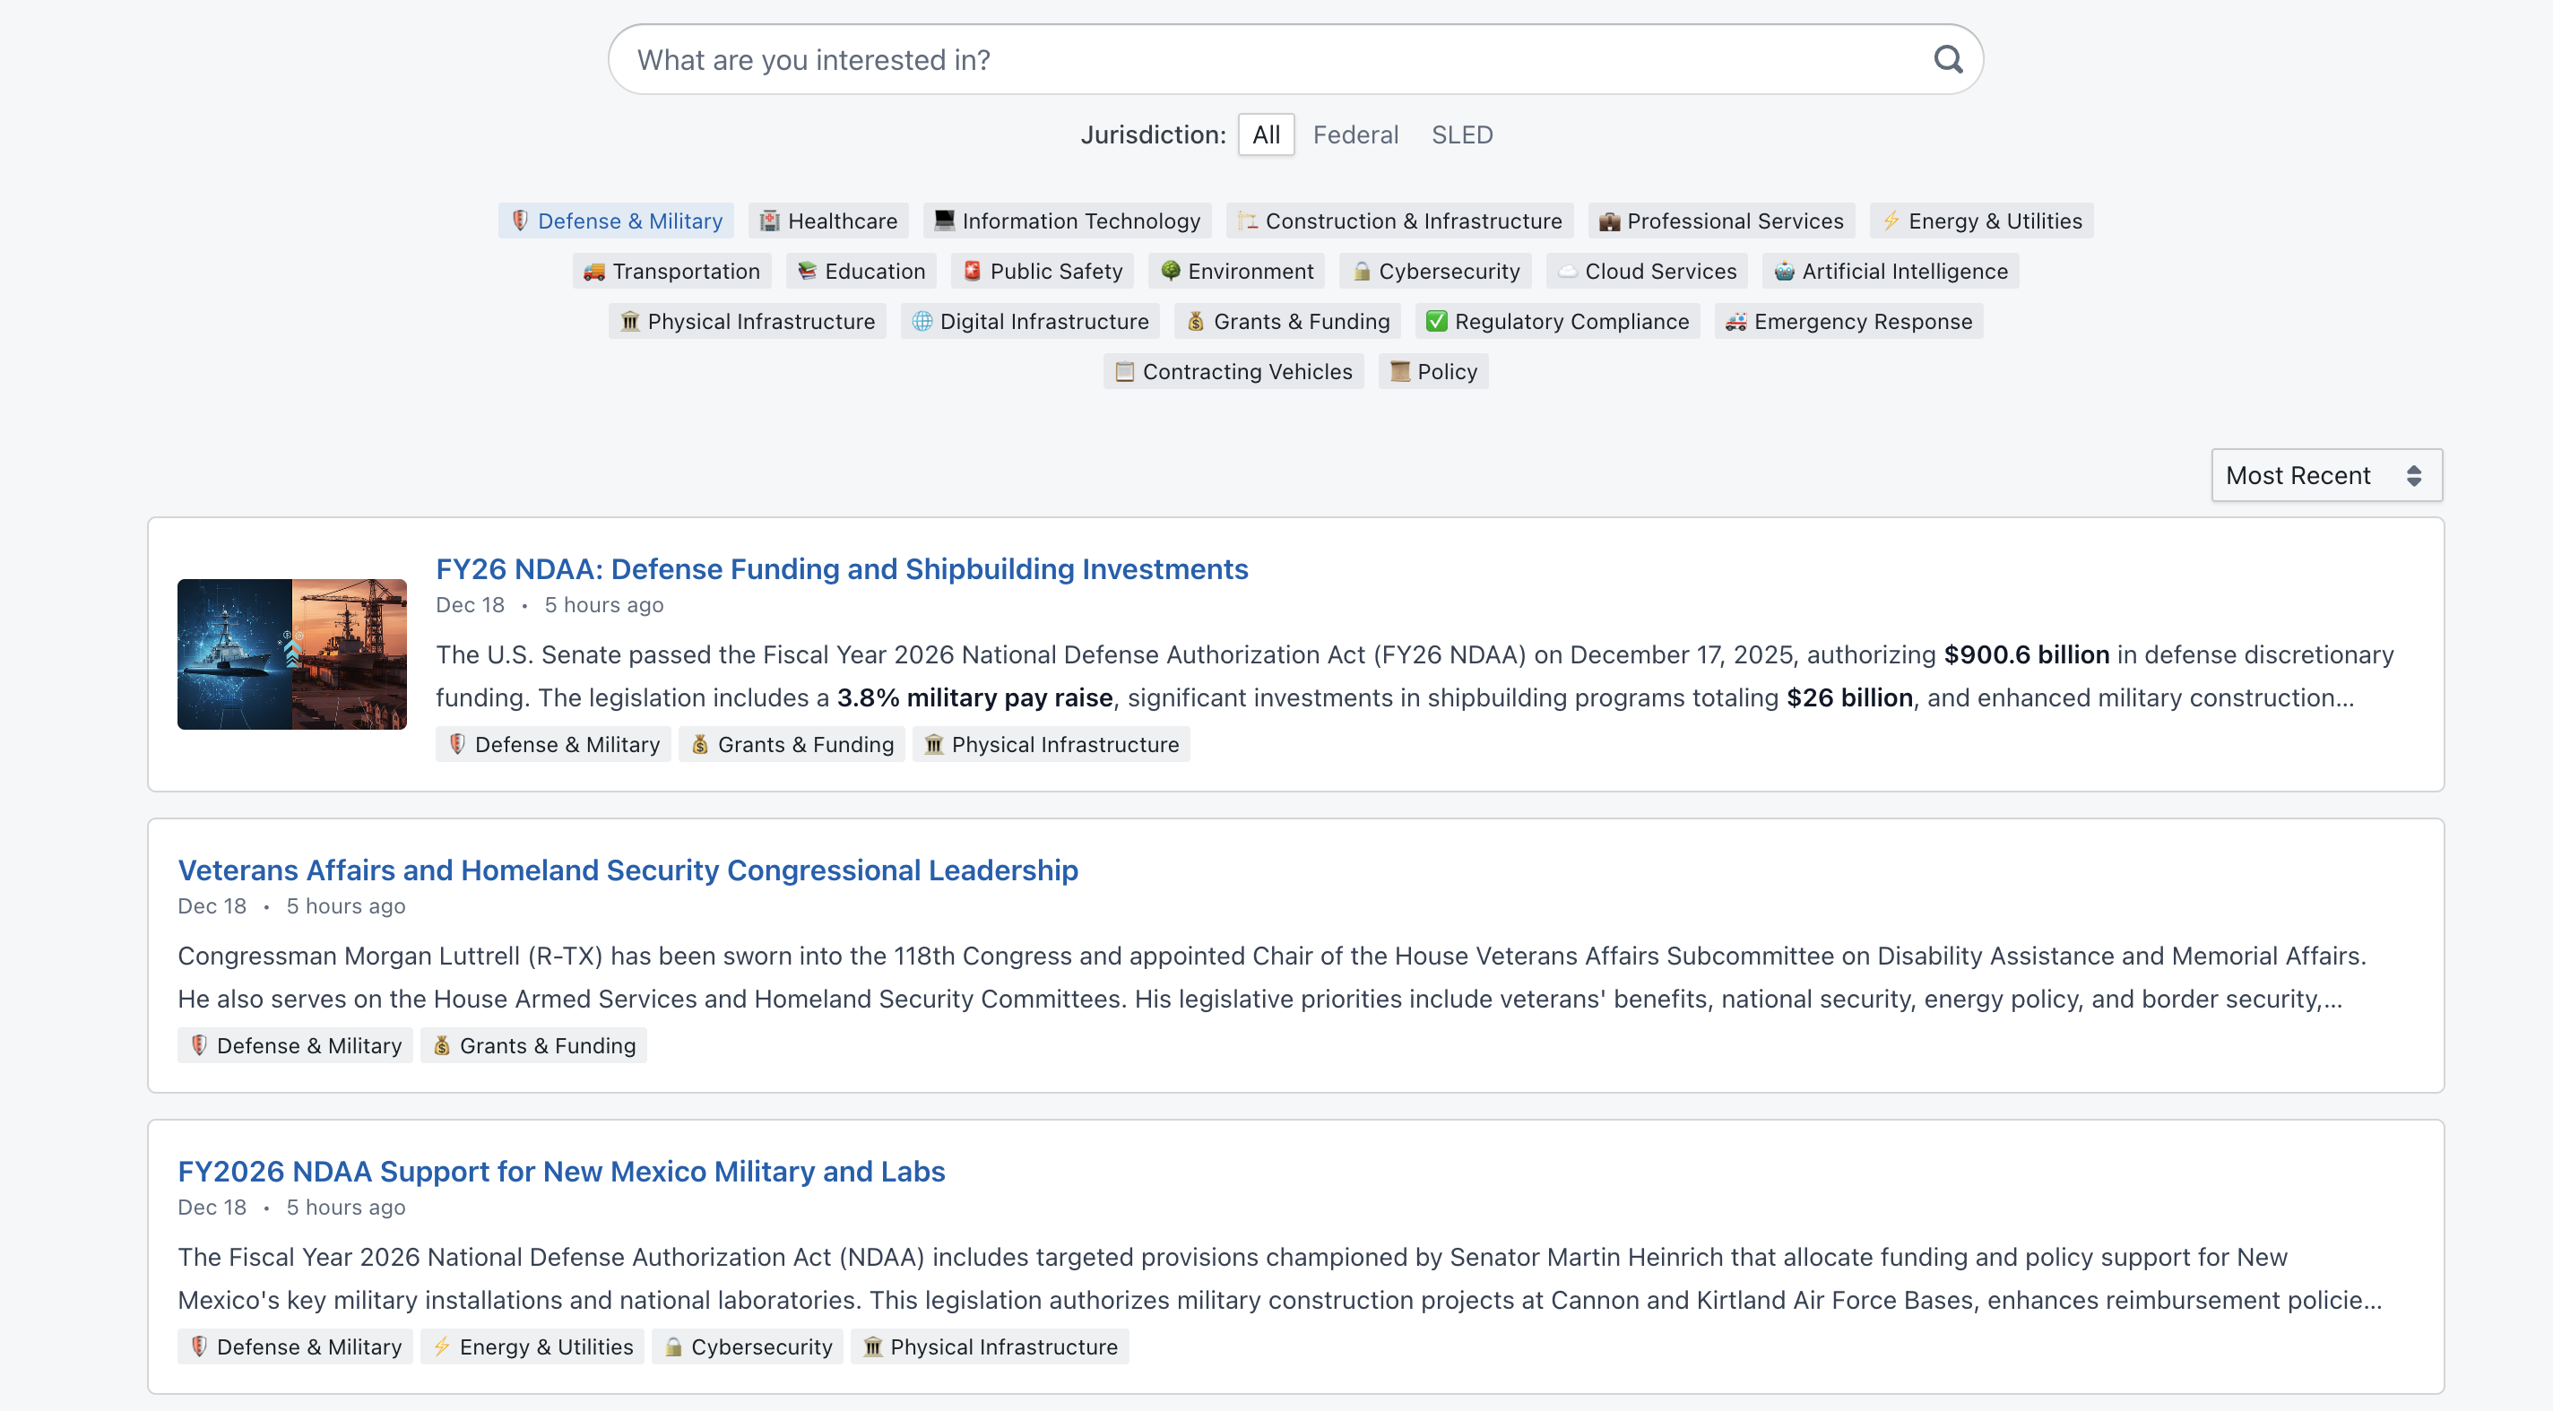This screenshot has width=2553, height=1411.
Task: Deselect the active Defense & Military filter
Action: (x=616, y=221)
